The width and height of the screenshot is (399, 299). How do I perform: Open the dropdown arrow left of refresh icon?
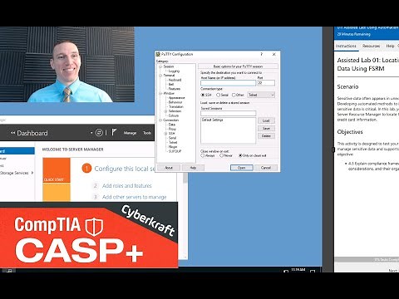pos(91,133)
